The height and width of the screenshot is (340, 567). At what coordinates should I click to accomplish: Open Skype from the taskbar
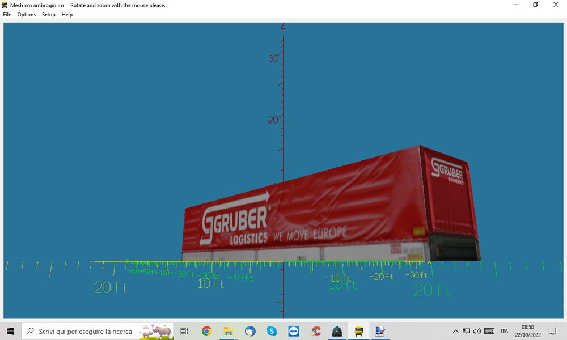[272, 331]
